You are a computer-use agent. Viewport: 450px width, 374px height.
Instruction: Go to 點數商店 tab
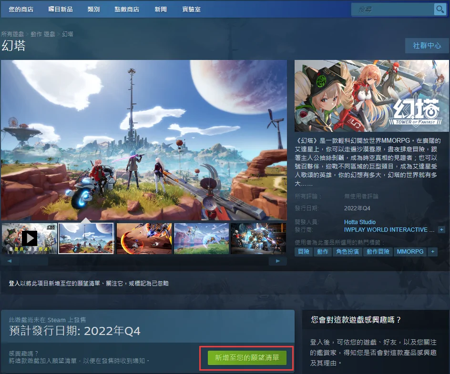click(x=127, y=10)
